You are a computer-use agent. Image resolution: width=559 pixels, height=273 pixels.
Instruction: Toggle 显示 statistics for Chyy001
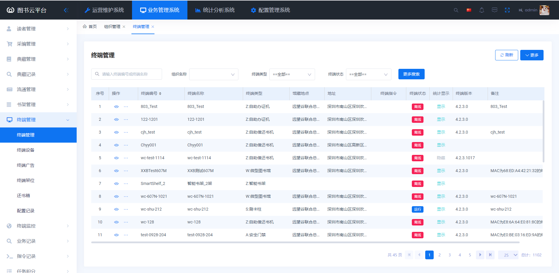[x=441, y=145]
